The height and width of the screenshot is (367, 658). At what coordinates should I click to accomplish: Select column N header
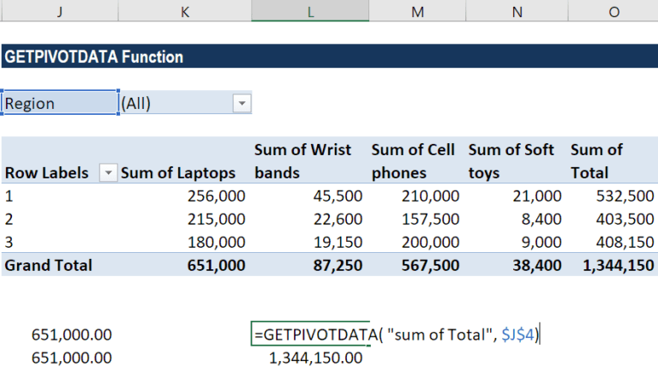(x=516, y=11)
